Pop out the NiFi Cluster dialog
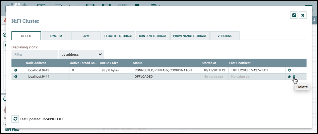The width and height of the screenshot is (318, 134). (294, 15)
